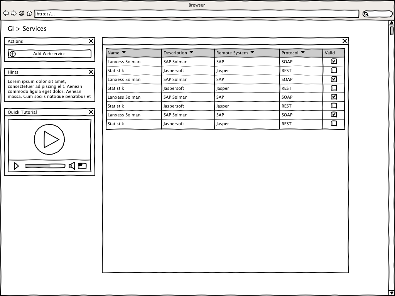The width and height of the screenshot is (395, 296).
Task: Tick the Valid checkbox in the last table row
Action: (334, 123)
